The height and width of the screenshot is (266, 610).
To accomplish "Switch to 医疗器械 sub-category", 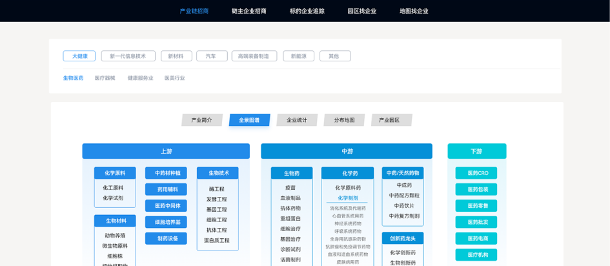I will (x=105, y=78).
